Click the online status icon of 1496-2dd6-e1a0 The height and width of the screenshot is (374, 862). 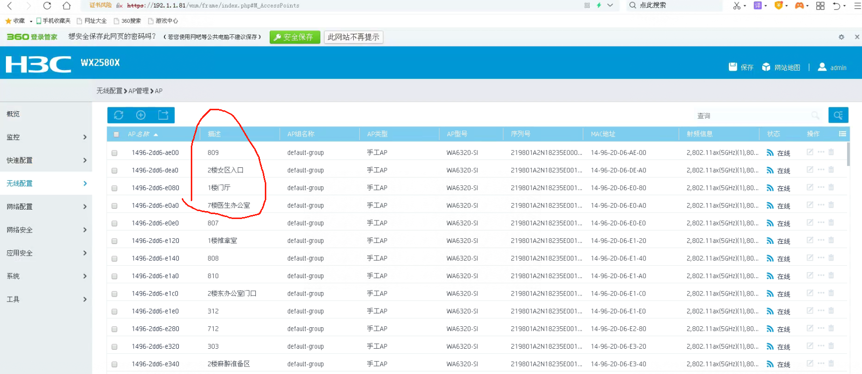pyautogui.click(x=770, y=276)
